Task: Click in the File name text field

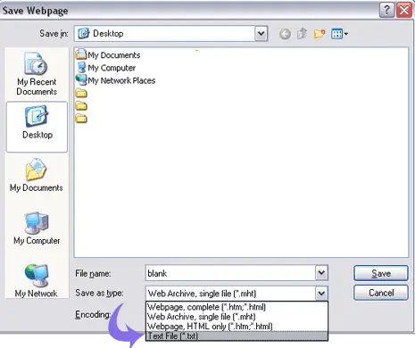Action: click(x=230, y=273)
